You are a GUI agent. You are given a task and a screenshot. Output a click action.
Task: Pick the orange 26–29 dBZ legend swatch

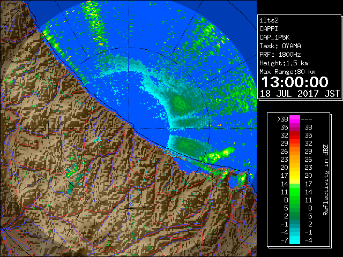[295, 152]
